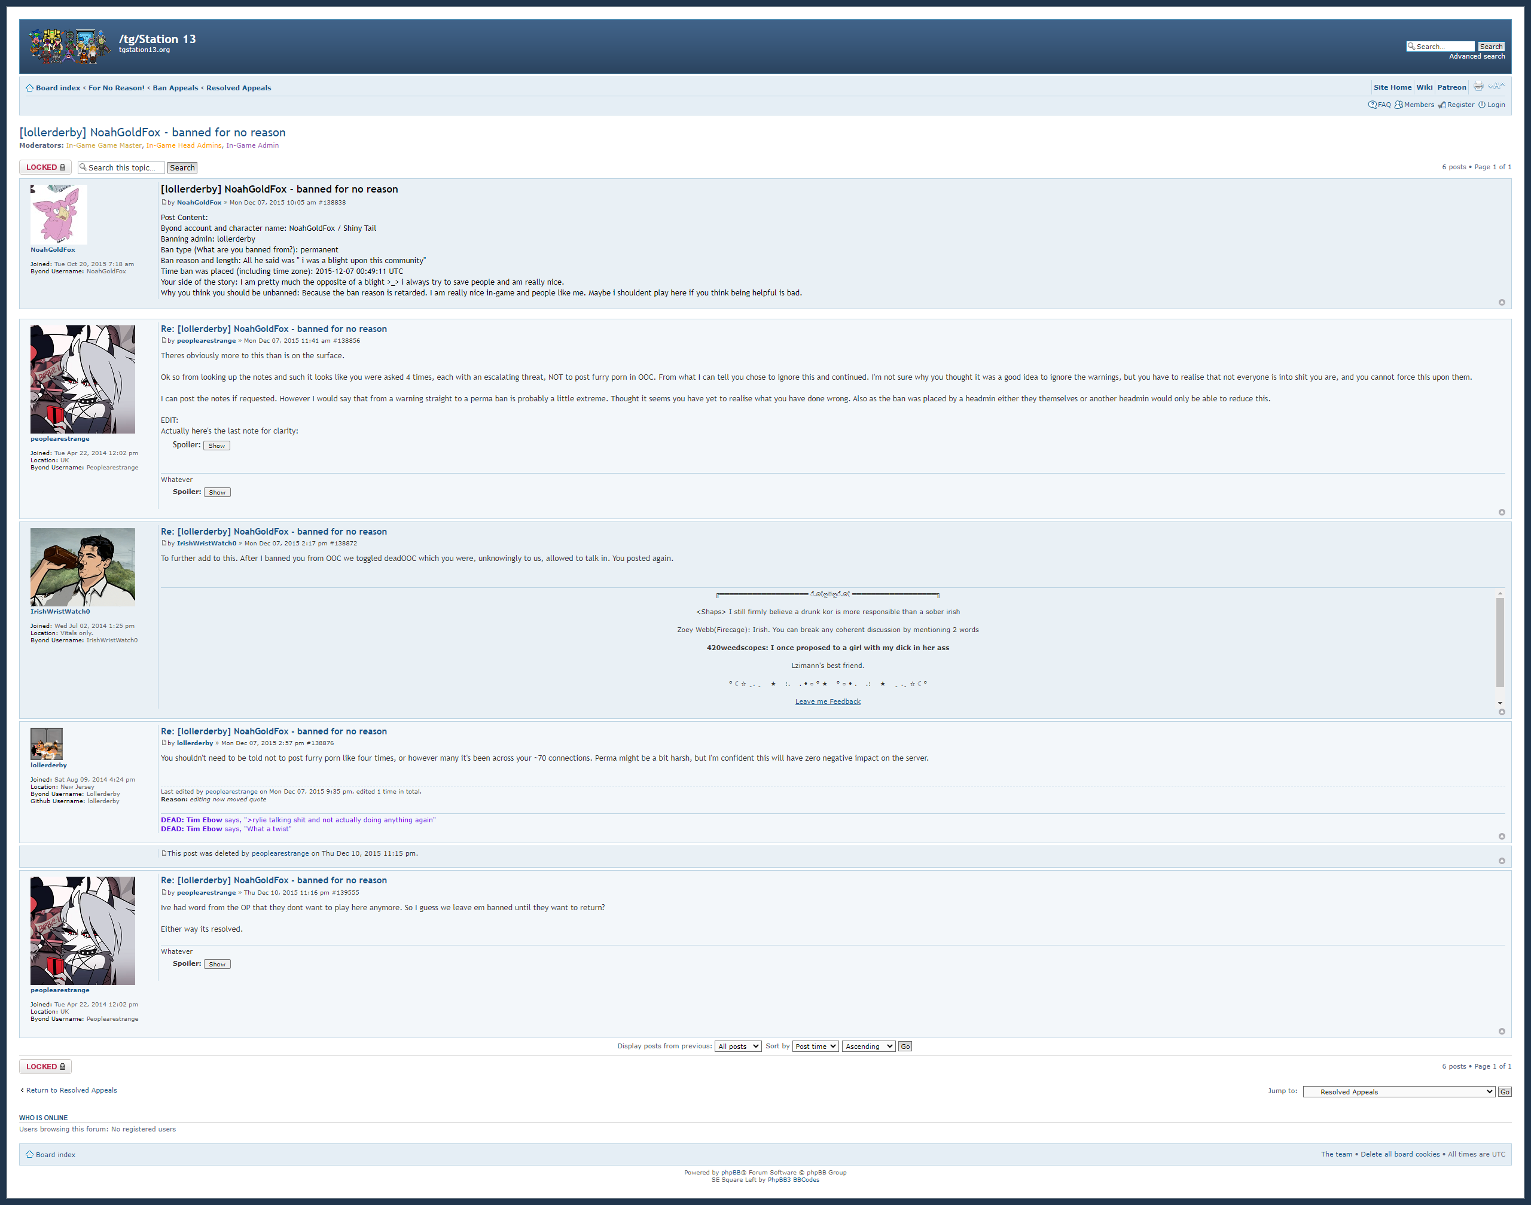Click the post icon before 'by lollerderby'
This screenshot has height=1205, width=1531.
(164, 743)
